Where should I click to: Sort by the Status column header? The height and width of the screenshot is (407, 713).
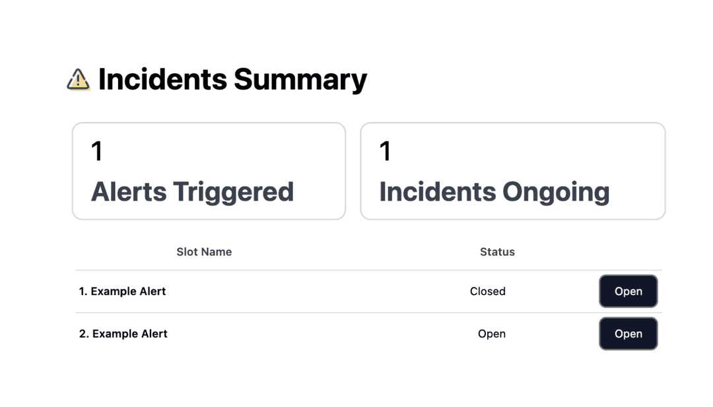497,251
